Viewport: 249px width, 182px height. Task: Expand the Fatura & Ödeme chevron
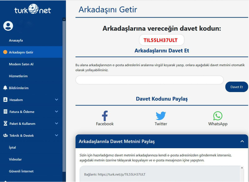(56, 111)
